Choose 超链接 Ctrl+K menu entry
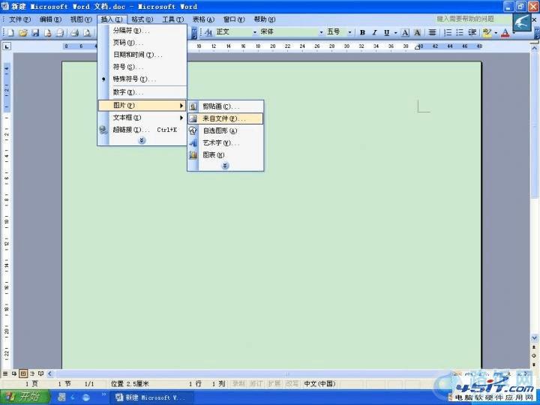540x405 pixels. point(142,130)
